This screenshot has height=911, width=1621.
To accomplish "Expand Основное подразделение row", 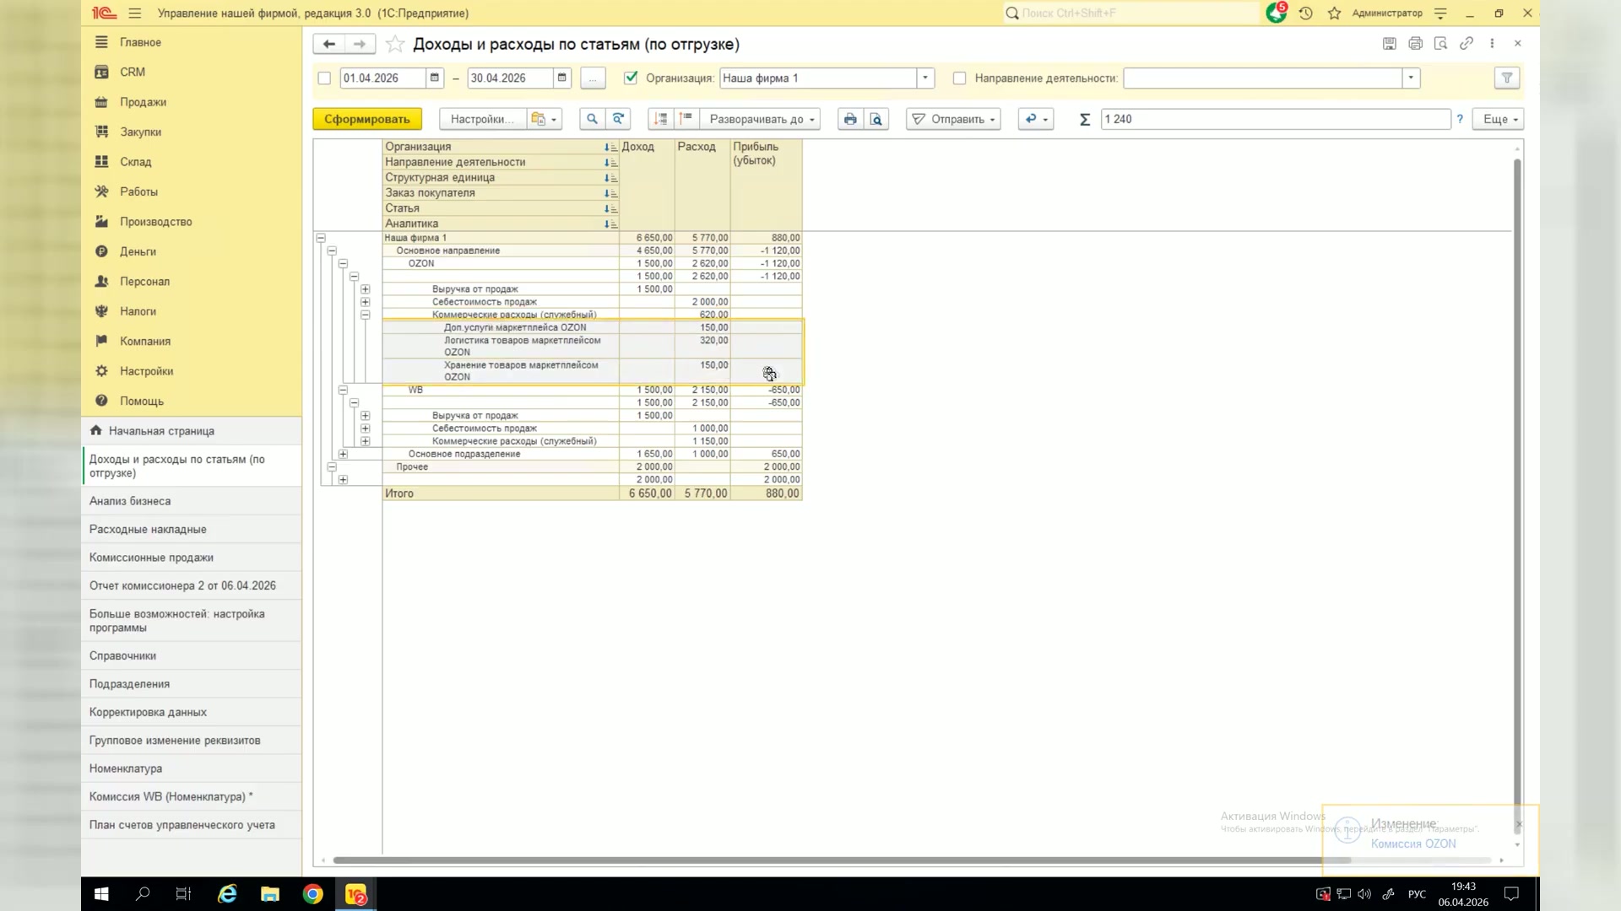I will [x=343, y=454].
